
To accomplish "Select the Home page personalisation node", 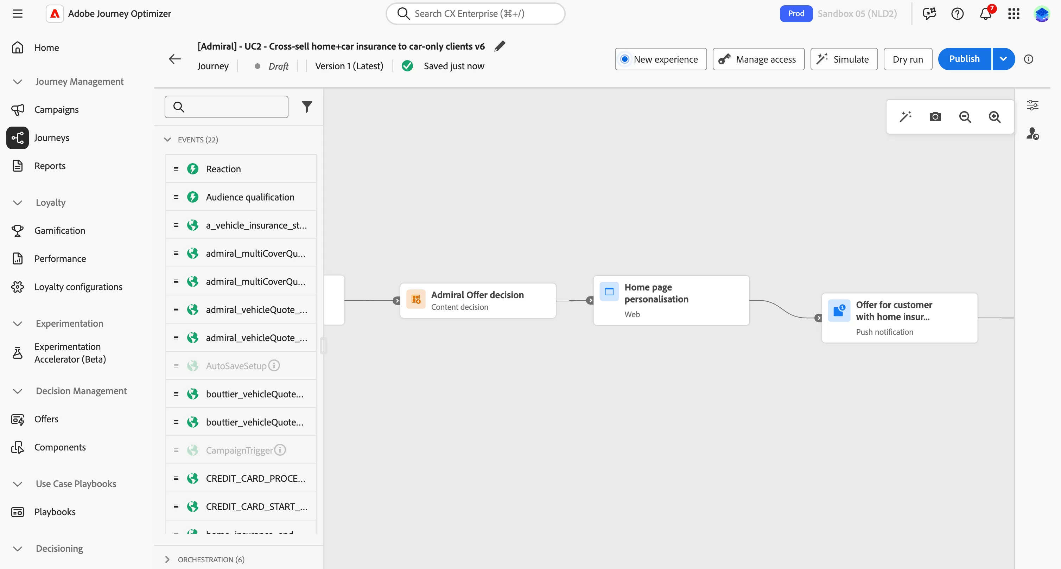I will 671,301.
